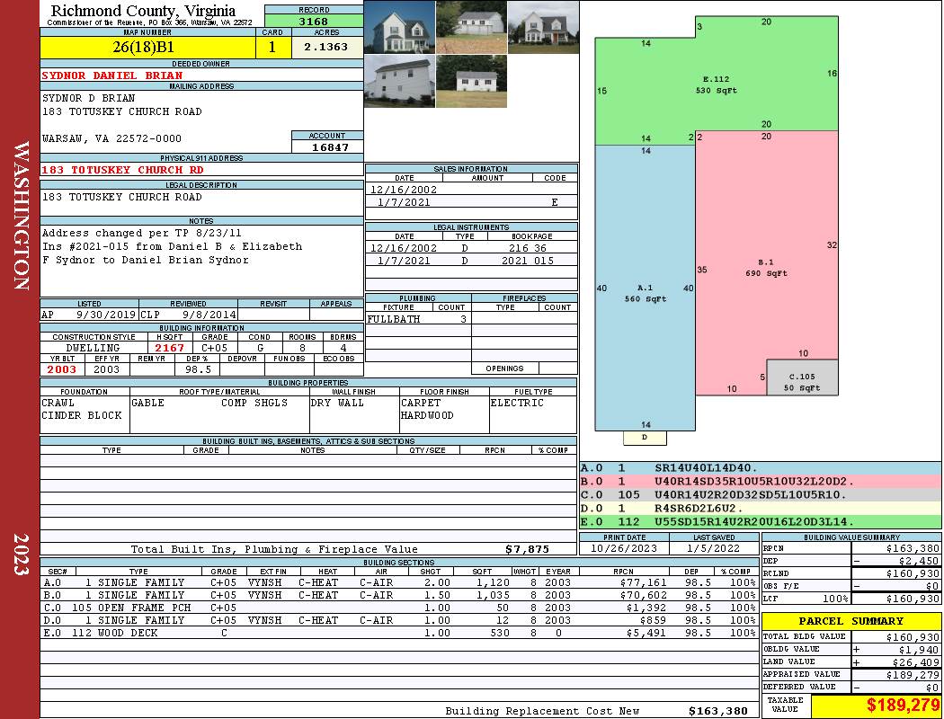Viewport: 944px width, 719px height.
Task: Click last saved date 1/5/2022
Action: pyautogui.click(x=714, y=548)
